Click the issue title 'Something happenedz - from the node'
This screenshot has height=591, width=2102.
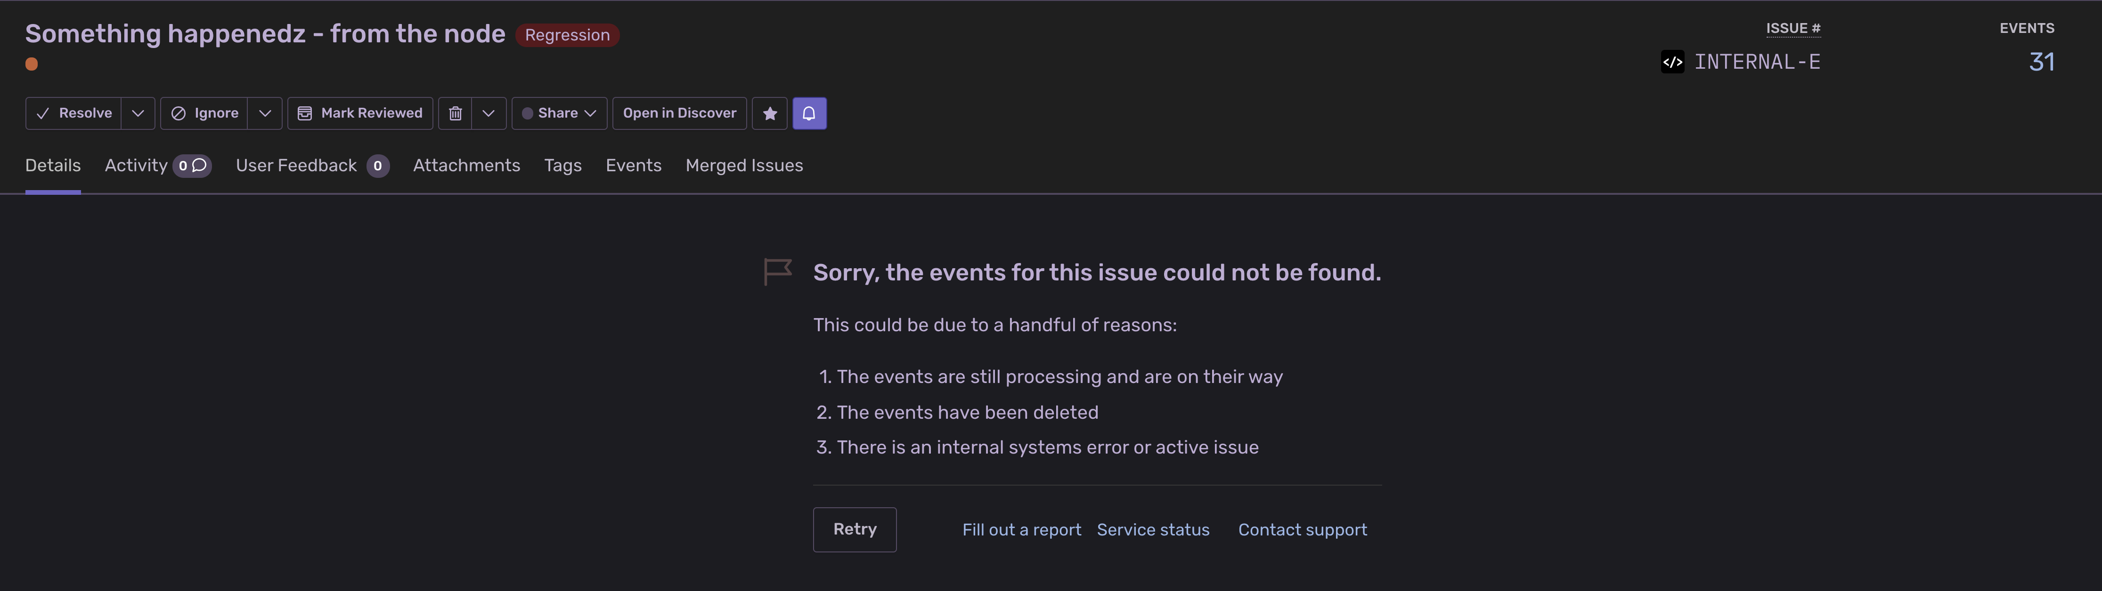tap(265, 33)
